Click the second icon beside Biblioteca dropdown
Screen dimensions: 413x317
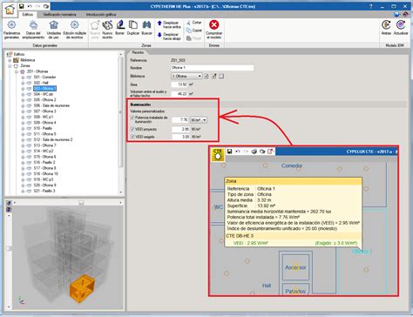[213, 76]
